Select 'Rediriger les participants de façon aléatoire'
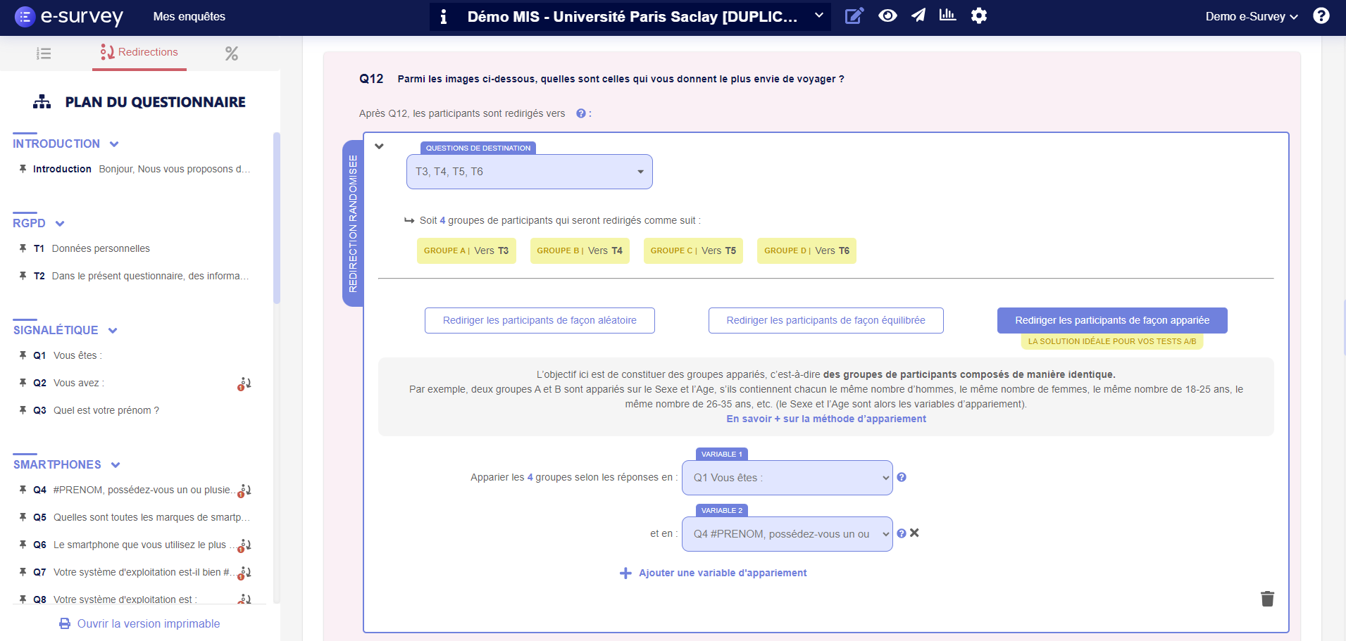This screenshot has width=1346, height=641. tap(539, 320)
